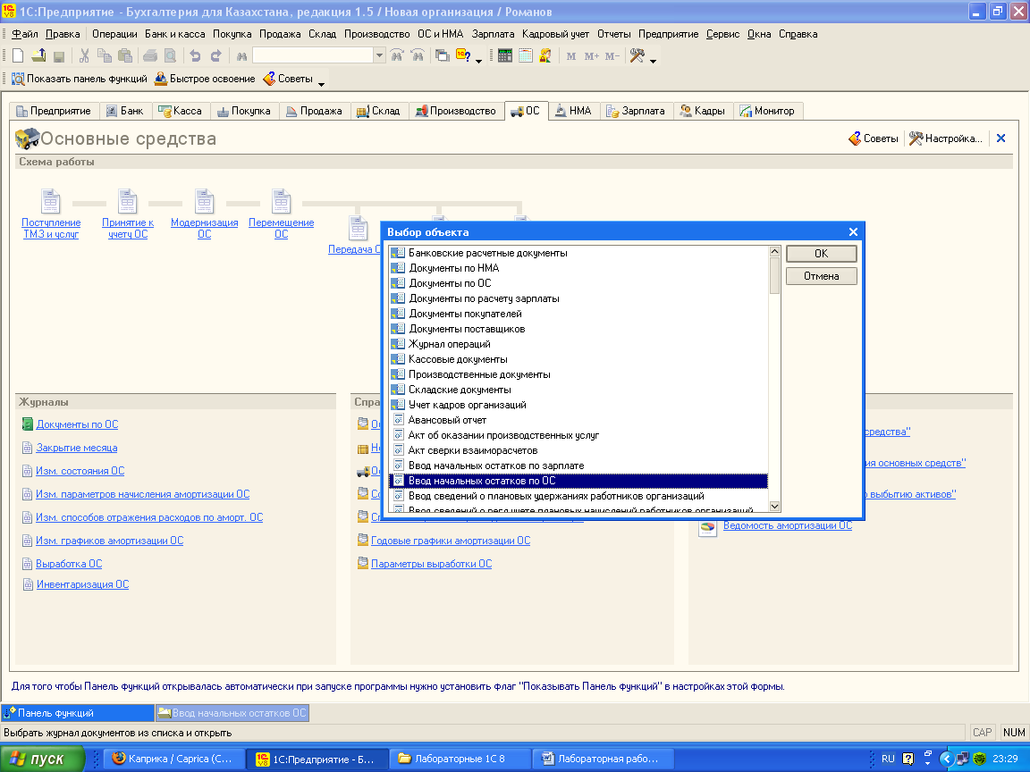This screenshot has width=1030, height=772.
Task: Click the 1C Help question icon
Action: (463, 56)
